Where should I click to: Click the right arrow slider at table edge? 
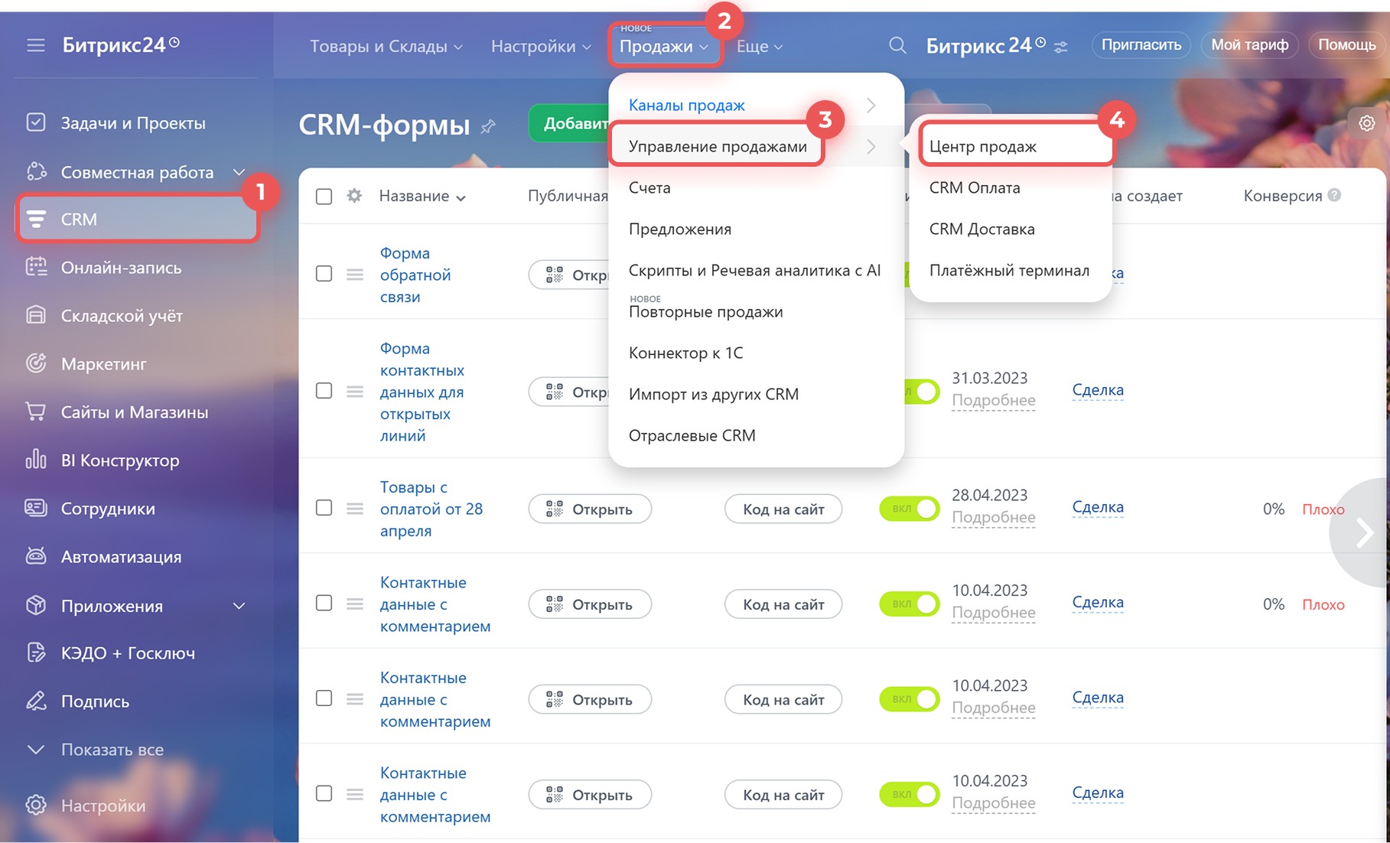coord(1363,533)
